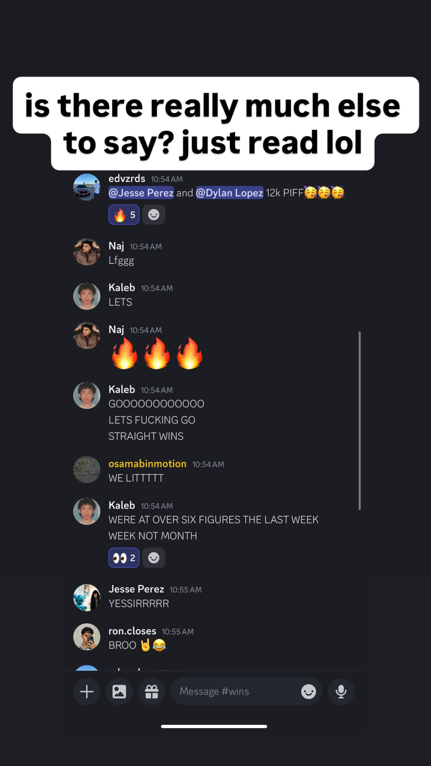
Task: Add reaction to edvzrds' 12k message
Action: (x=154, y=215)
